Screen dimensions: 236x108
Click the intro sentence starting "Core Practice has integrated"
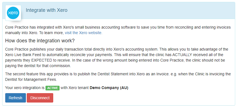[118, 30]
